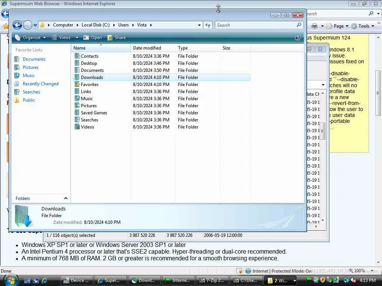
Task: Select the Saved Games folder icon
Action: 77,112
